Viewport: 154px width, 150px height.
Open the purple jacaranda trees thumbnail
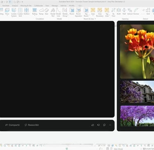(137, 116)
